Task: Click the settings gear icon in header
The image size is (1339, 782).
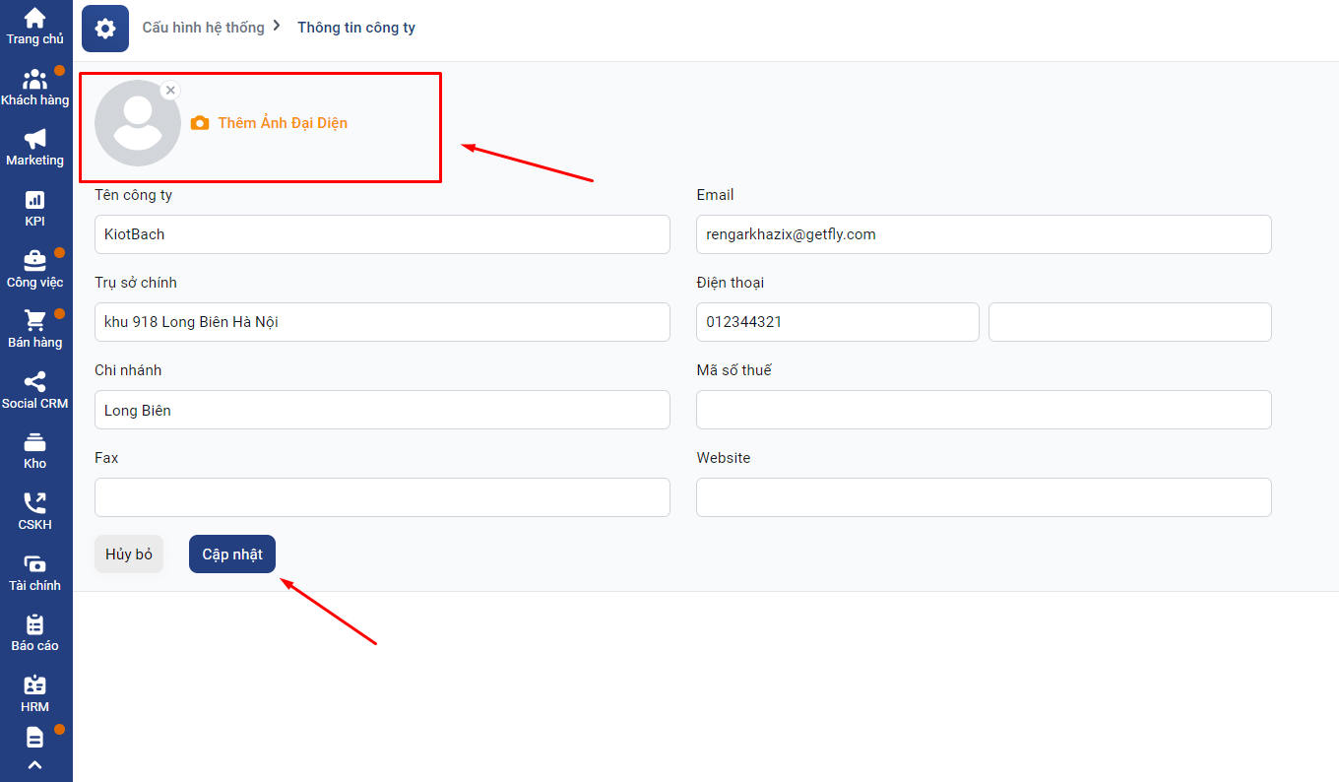Action: click(x=105, y=29)
